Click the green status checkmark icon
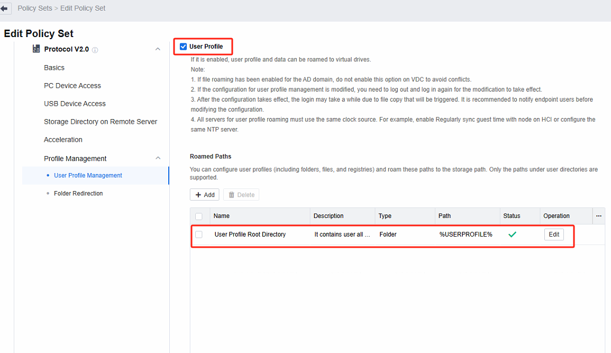The image size is (611, 353). click(x=512, y=234)
